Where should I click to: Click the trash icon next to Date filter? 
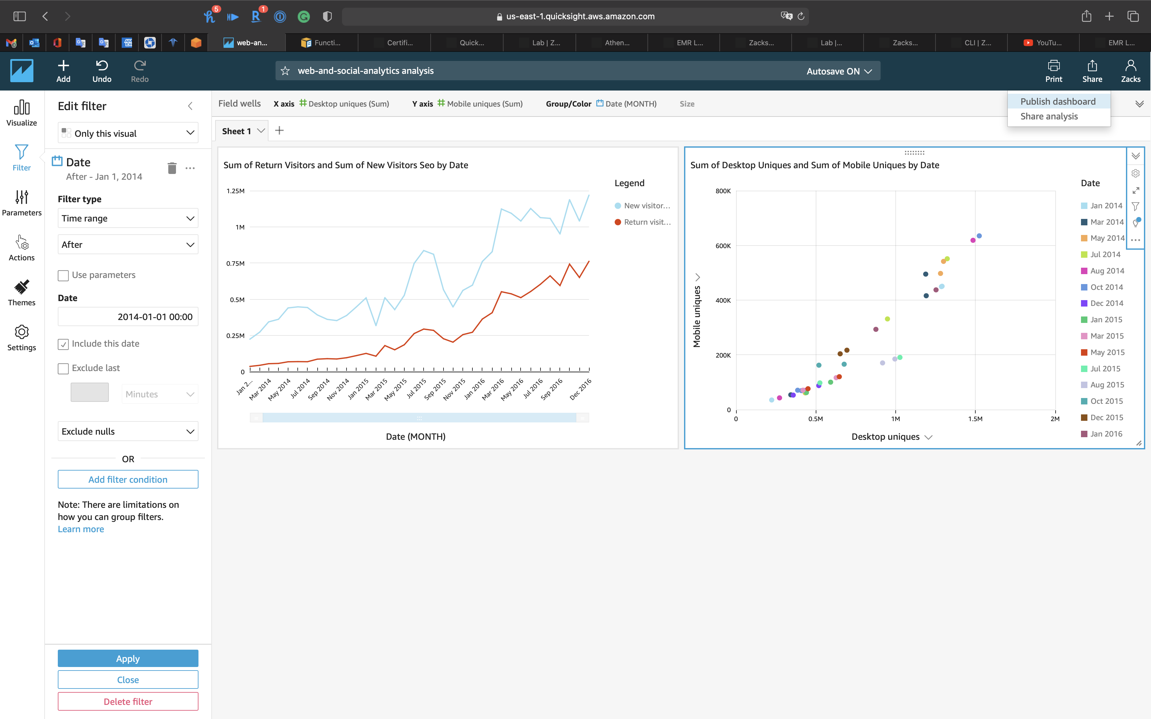172,168
